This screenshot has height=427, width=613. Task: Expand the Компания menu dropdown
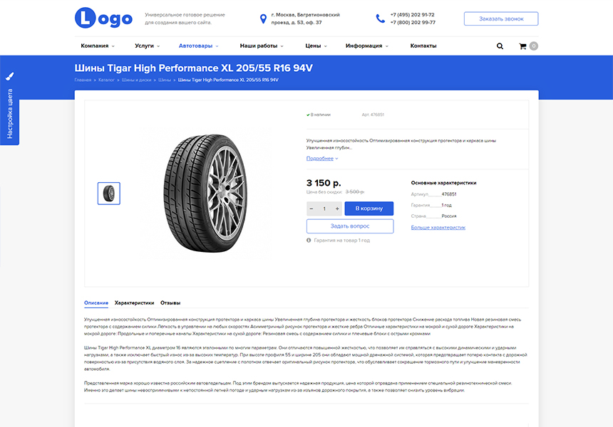click(98, 46)
